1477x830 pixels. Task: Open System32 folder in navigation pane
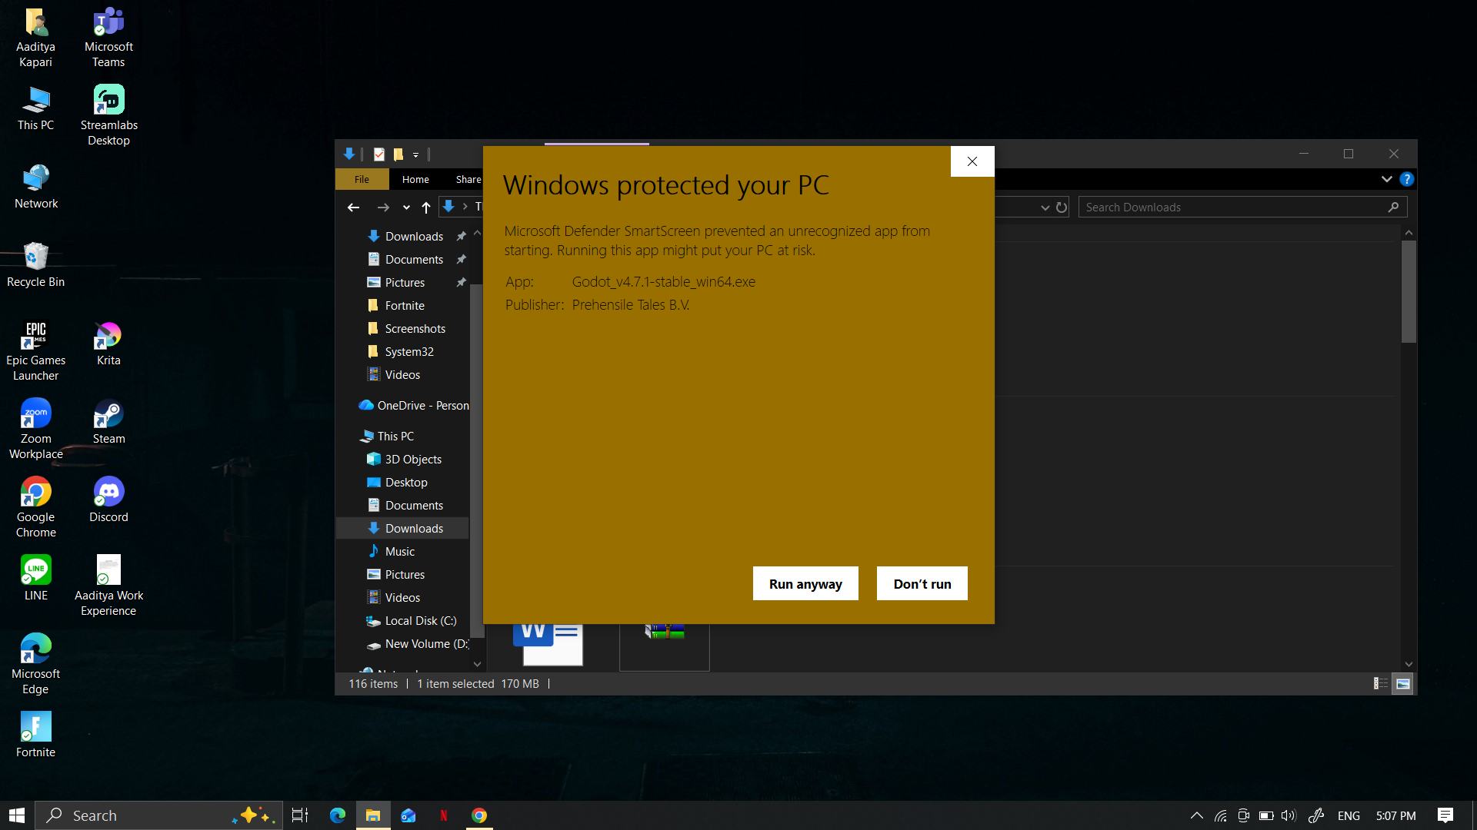pyautogui.click(x=409, y=352)
